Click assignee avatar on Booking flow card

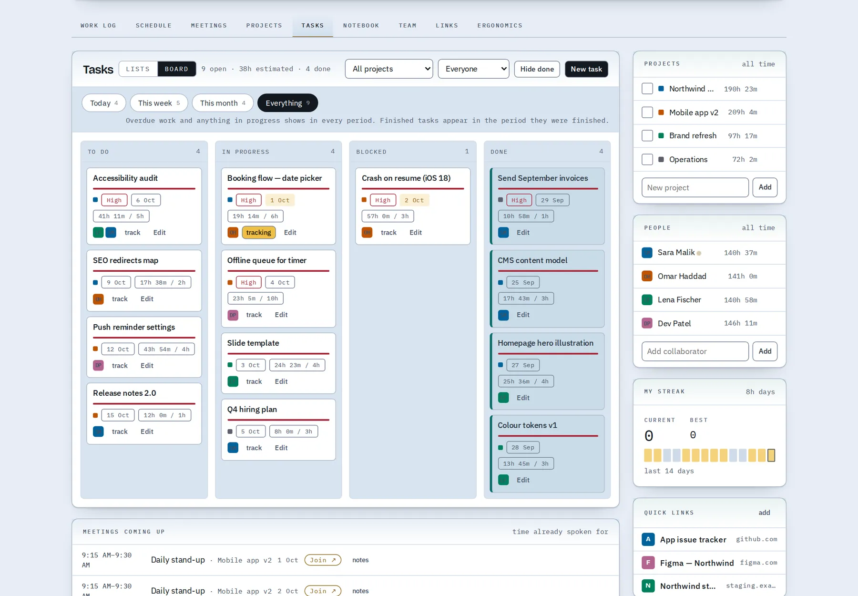(x=233, y=233)
